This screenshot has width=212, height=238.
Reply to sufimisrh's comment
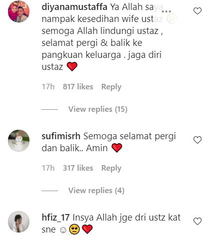click(x=111, y=168)
